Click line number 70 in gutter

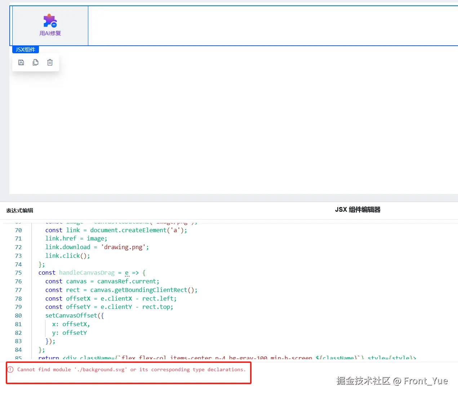tap(18, 230)
